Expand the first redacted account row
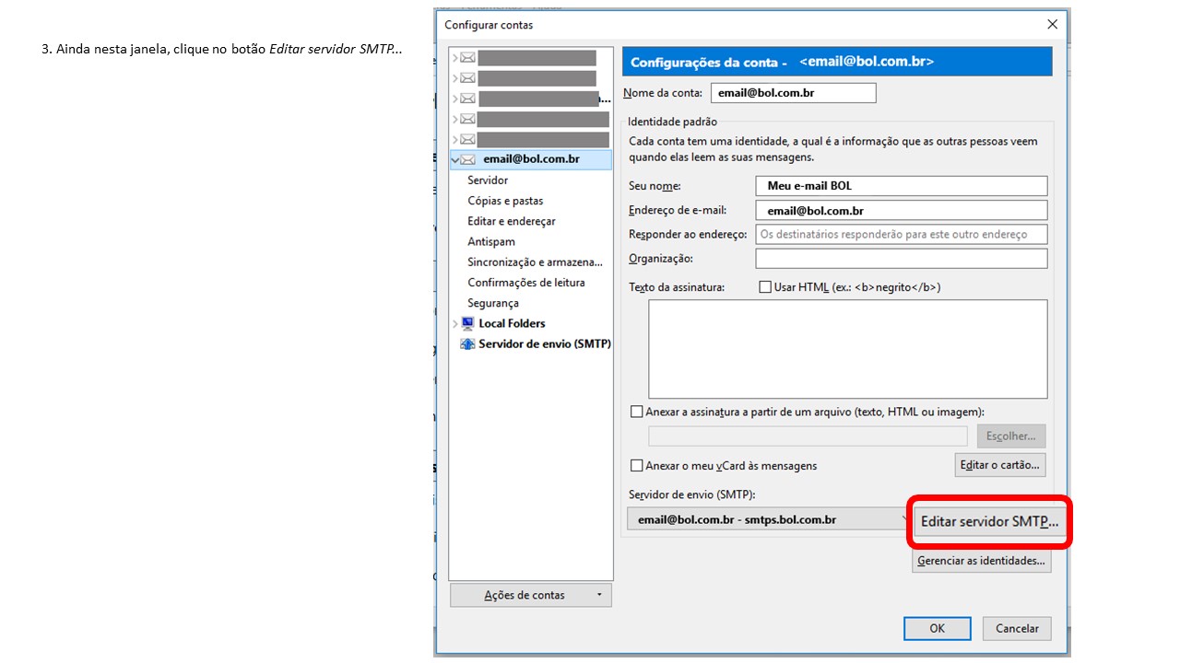This screenshot has height=663, width=1180. click(x=455, y=57)
